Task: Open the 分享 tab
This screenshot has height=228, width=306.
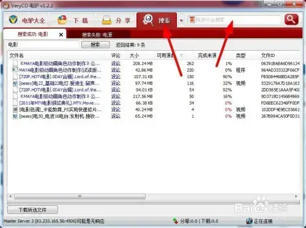Action: point(116,20)
